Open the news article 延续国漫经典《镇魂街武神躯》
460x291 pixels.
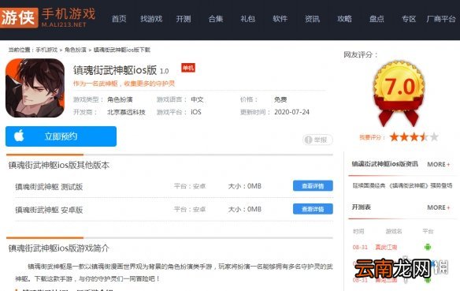402,185
